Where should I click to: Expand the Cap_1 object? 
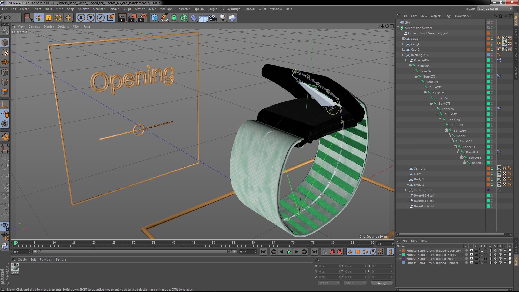click(404, 44)
